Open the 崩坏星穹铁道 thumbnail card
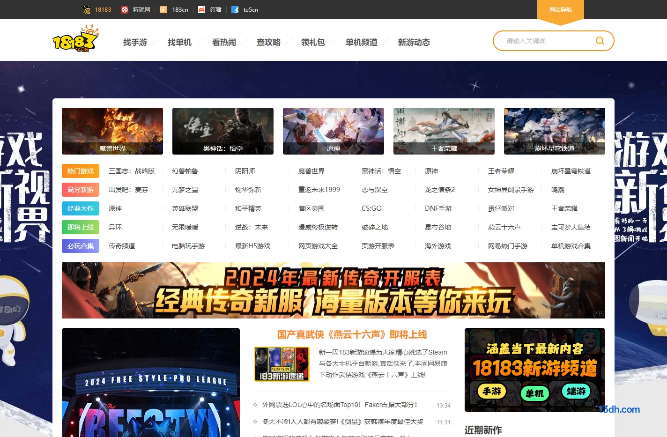 pos(555,131)
